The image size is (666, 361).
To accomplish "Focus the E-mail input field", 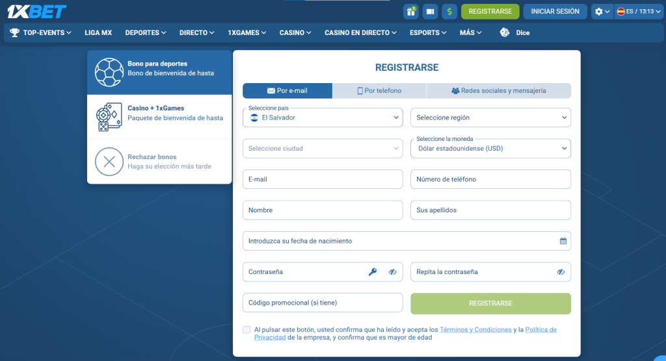I will pyautogui.click(x=323, y=179).
